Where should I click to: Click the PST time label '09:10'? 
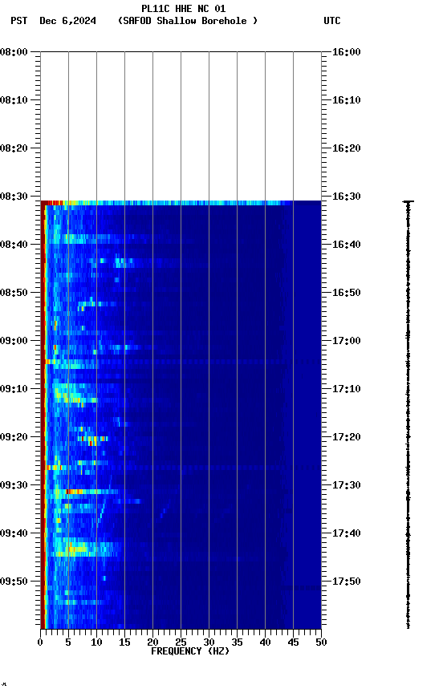[14, 389]
